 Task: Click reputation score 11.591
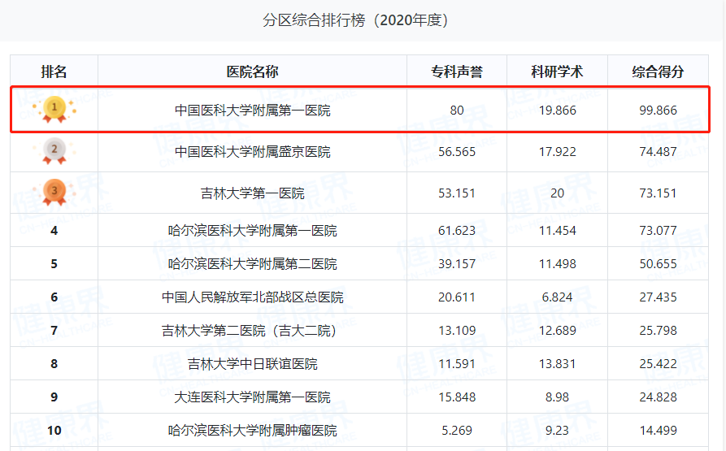[x=457, y=363]
